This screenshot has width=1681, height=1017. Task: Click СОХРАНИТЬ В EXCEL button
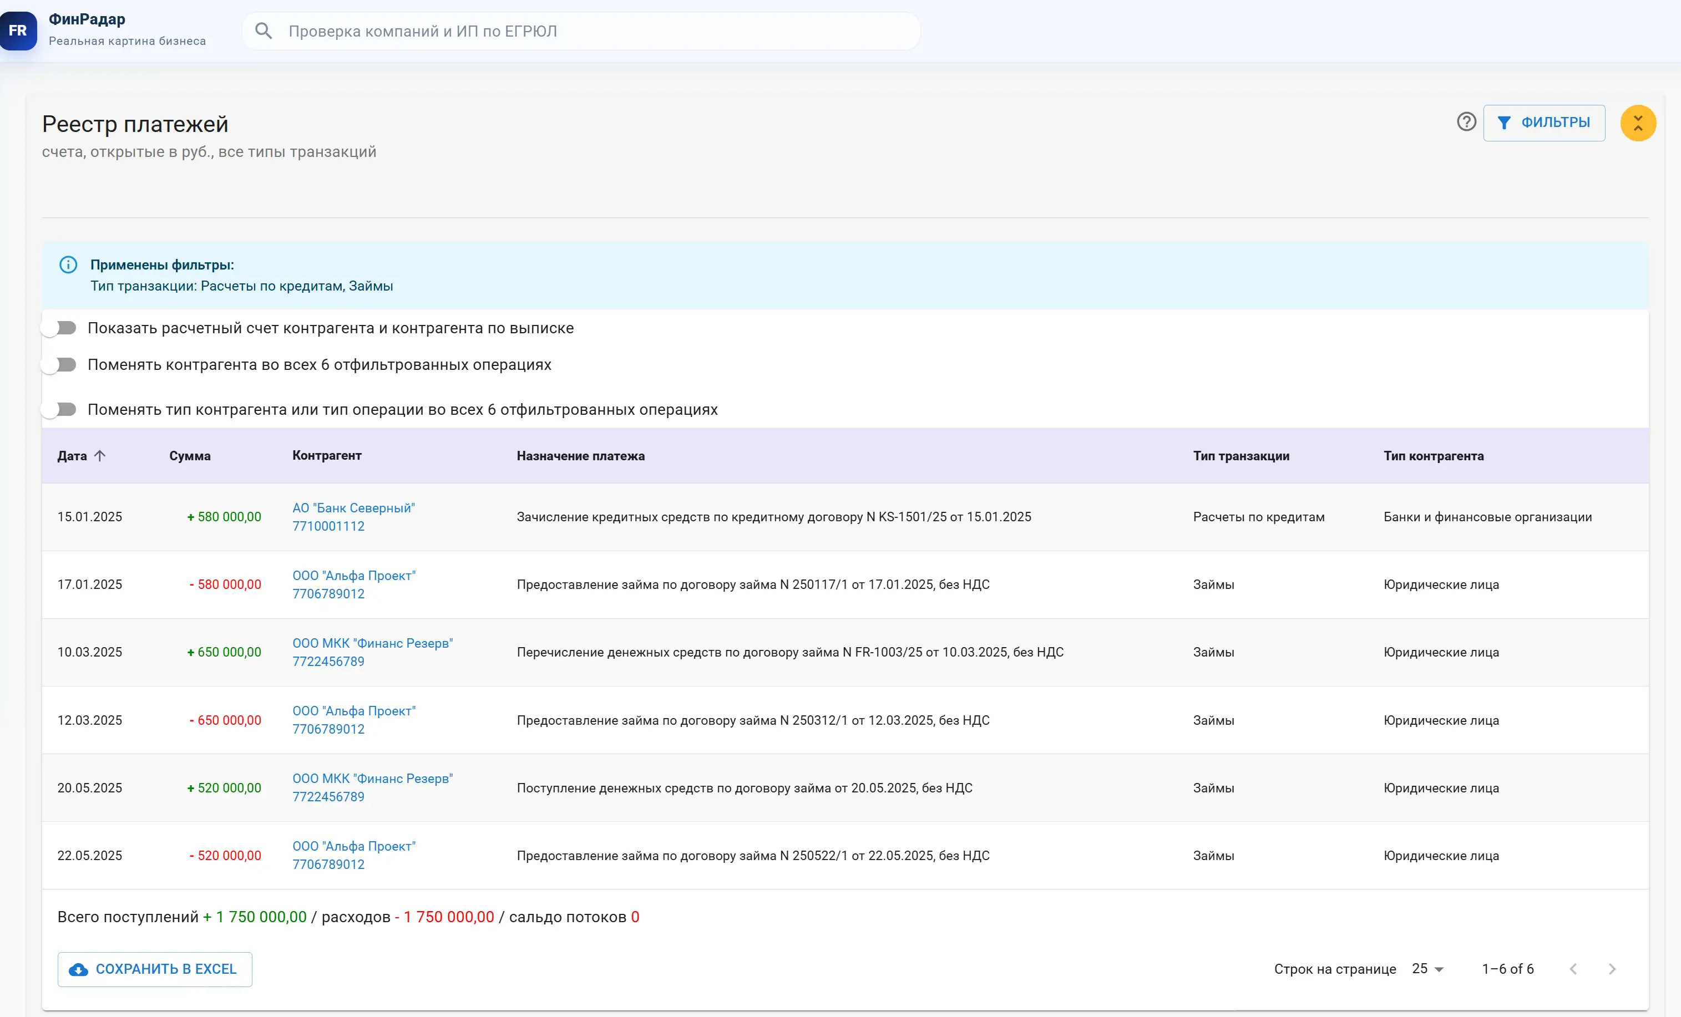pyautogui.click(x=155, y=969)
